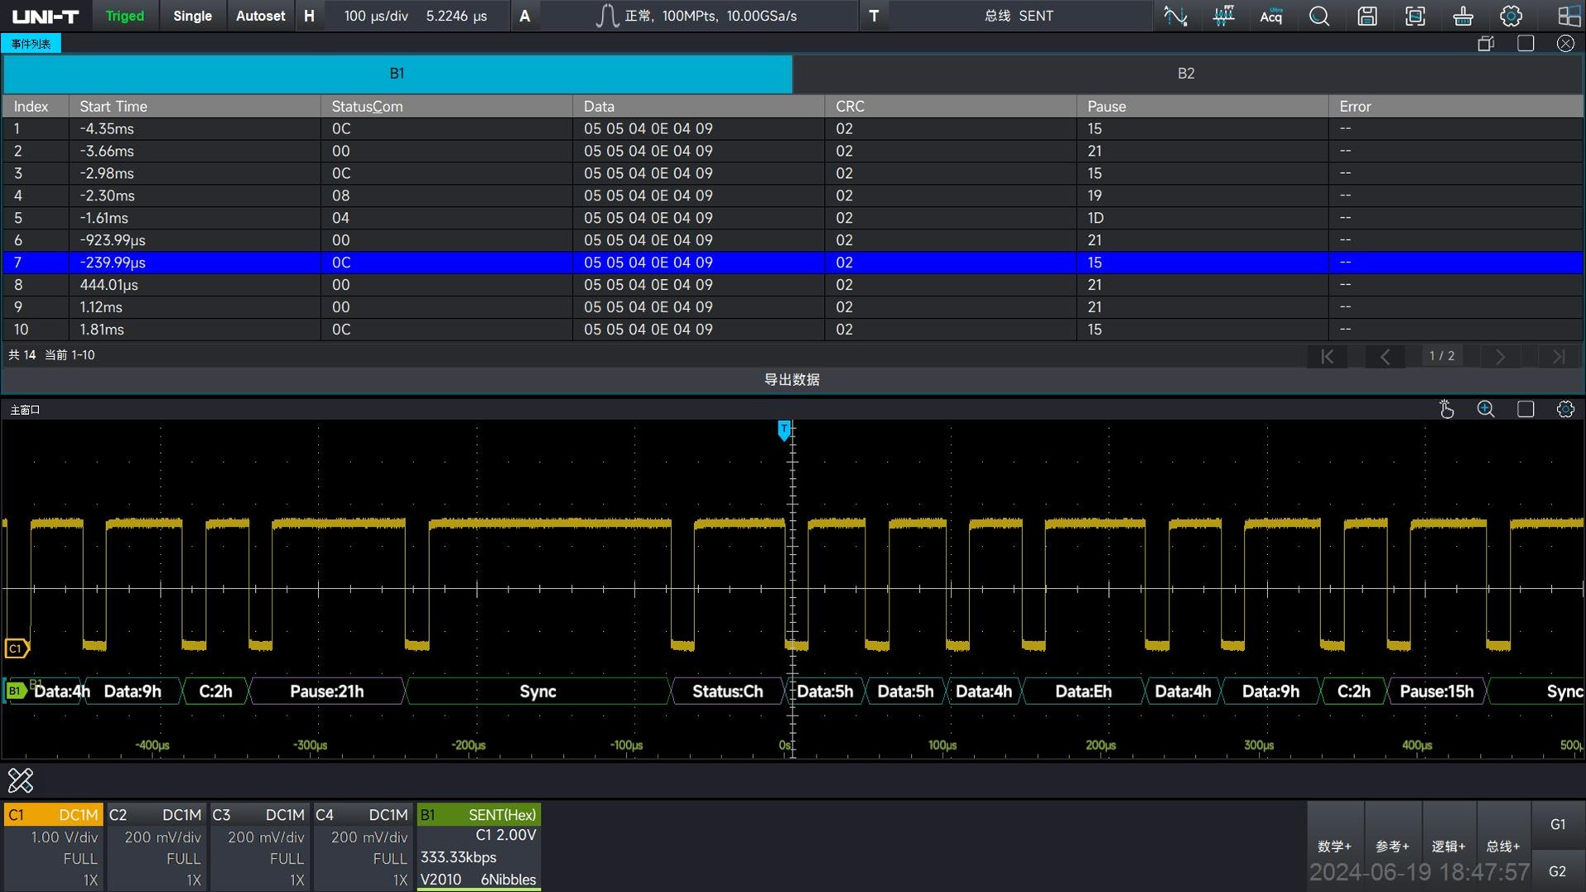The image size is (1586, 892).
Task: Switch to the B2 event list tab
Action: point(1186,74)
